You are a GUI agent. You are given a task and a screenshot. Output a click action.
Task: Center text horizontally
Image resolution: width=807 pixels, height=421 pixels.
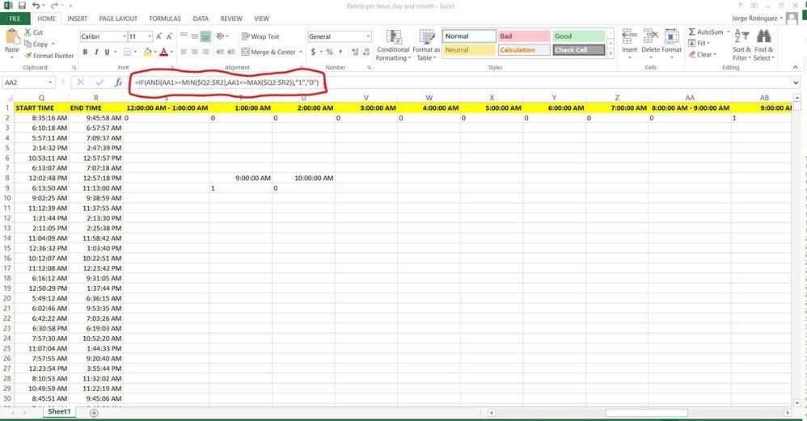[x=195, y=52]
